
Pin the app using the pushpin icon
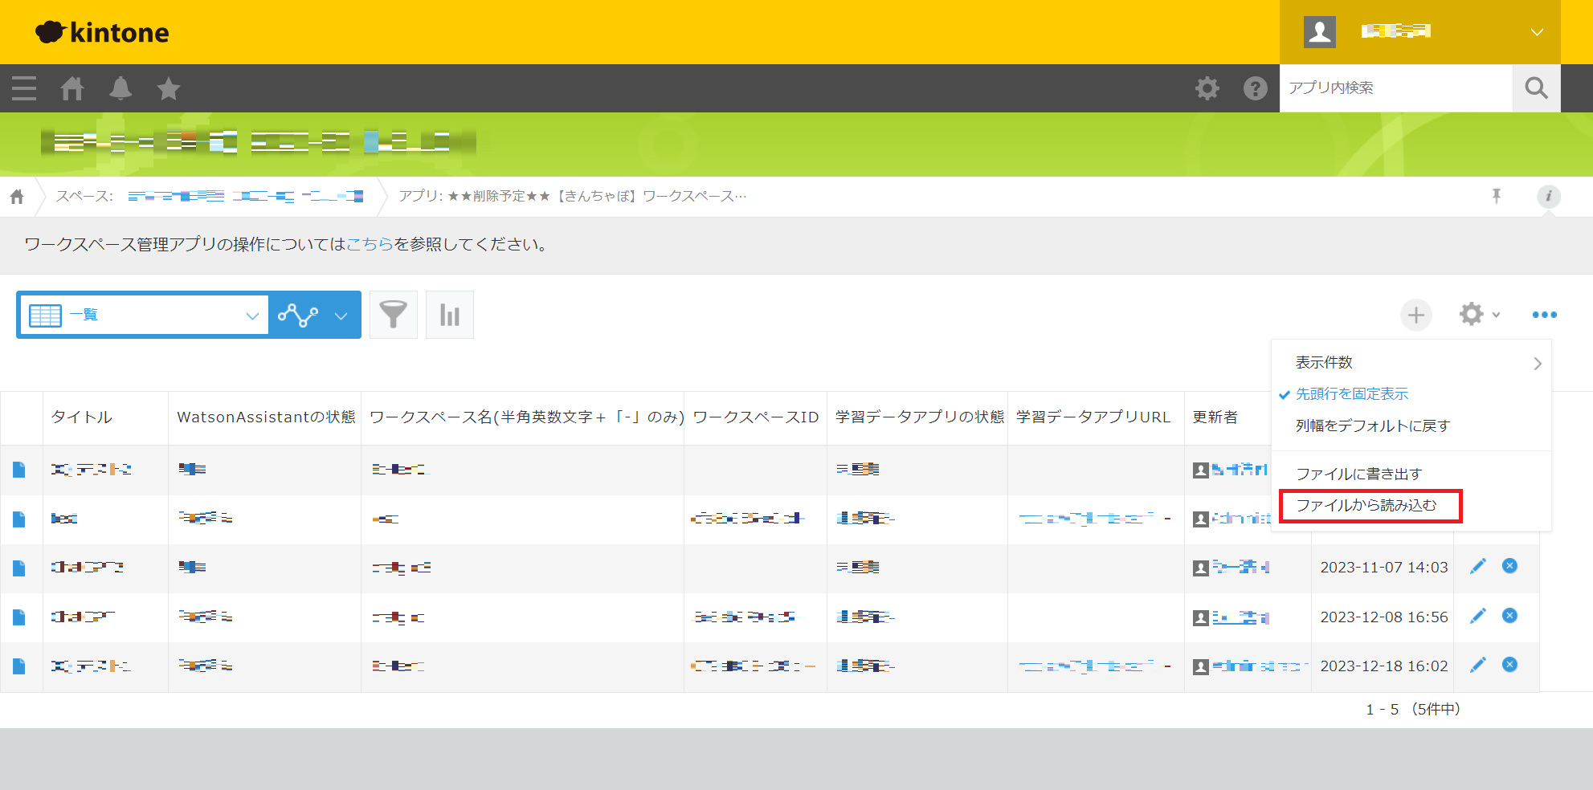(1496, 197)
